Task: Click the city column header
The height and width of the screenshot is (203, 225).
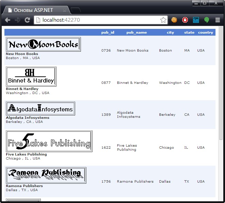Action: 170,32
